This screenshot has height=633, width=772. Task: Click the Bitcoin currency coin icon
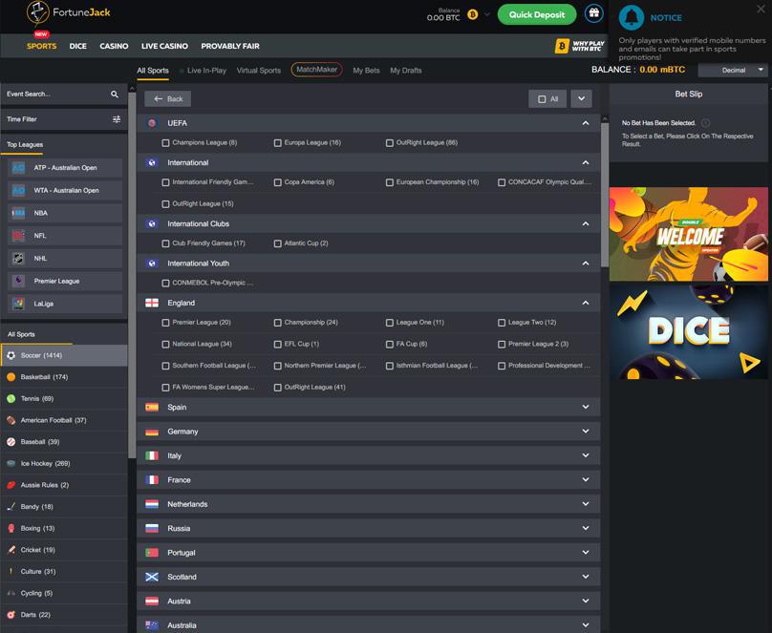pos(473,14)
